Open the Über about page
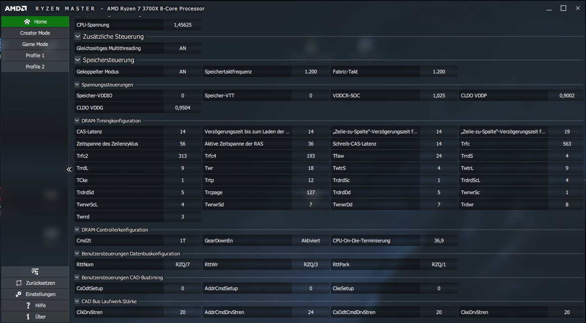The image size is (586, 323). click(35, 317)
